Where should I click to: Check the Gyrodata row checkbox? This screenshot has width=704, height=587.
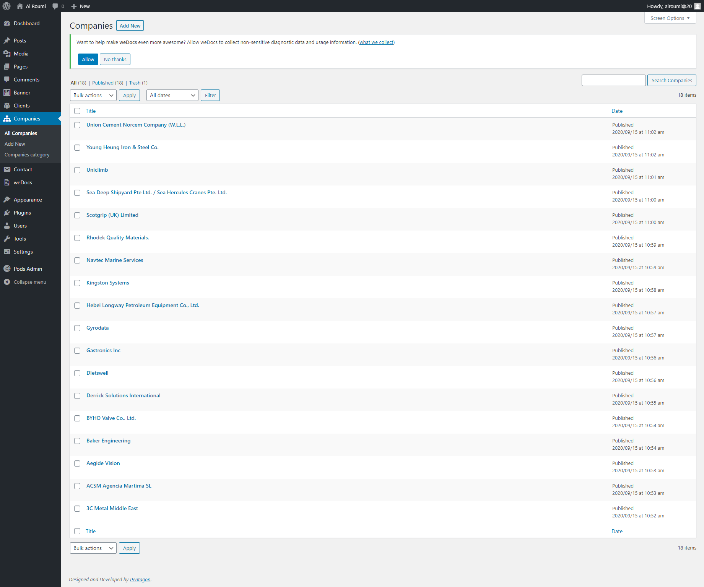[x=77, y=328]
